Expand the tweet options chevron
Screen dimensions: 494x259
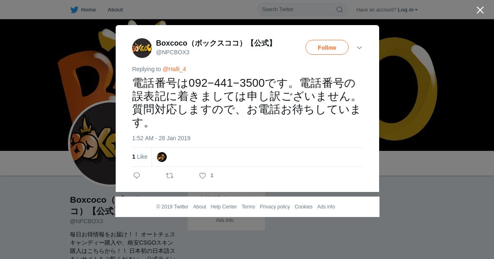[x=359, y=48]
